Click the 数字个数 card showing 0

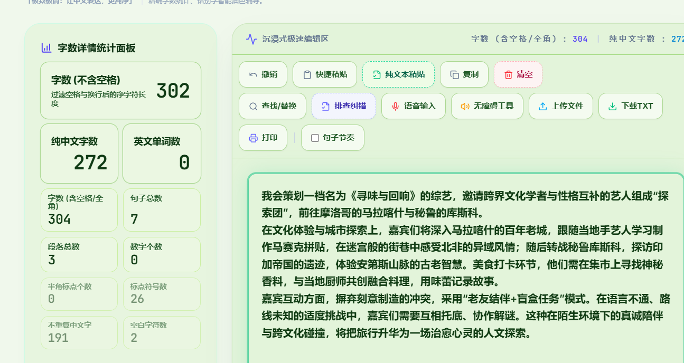(x=162, y=255)
